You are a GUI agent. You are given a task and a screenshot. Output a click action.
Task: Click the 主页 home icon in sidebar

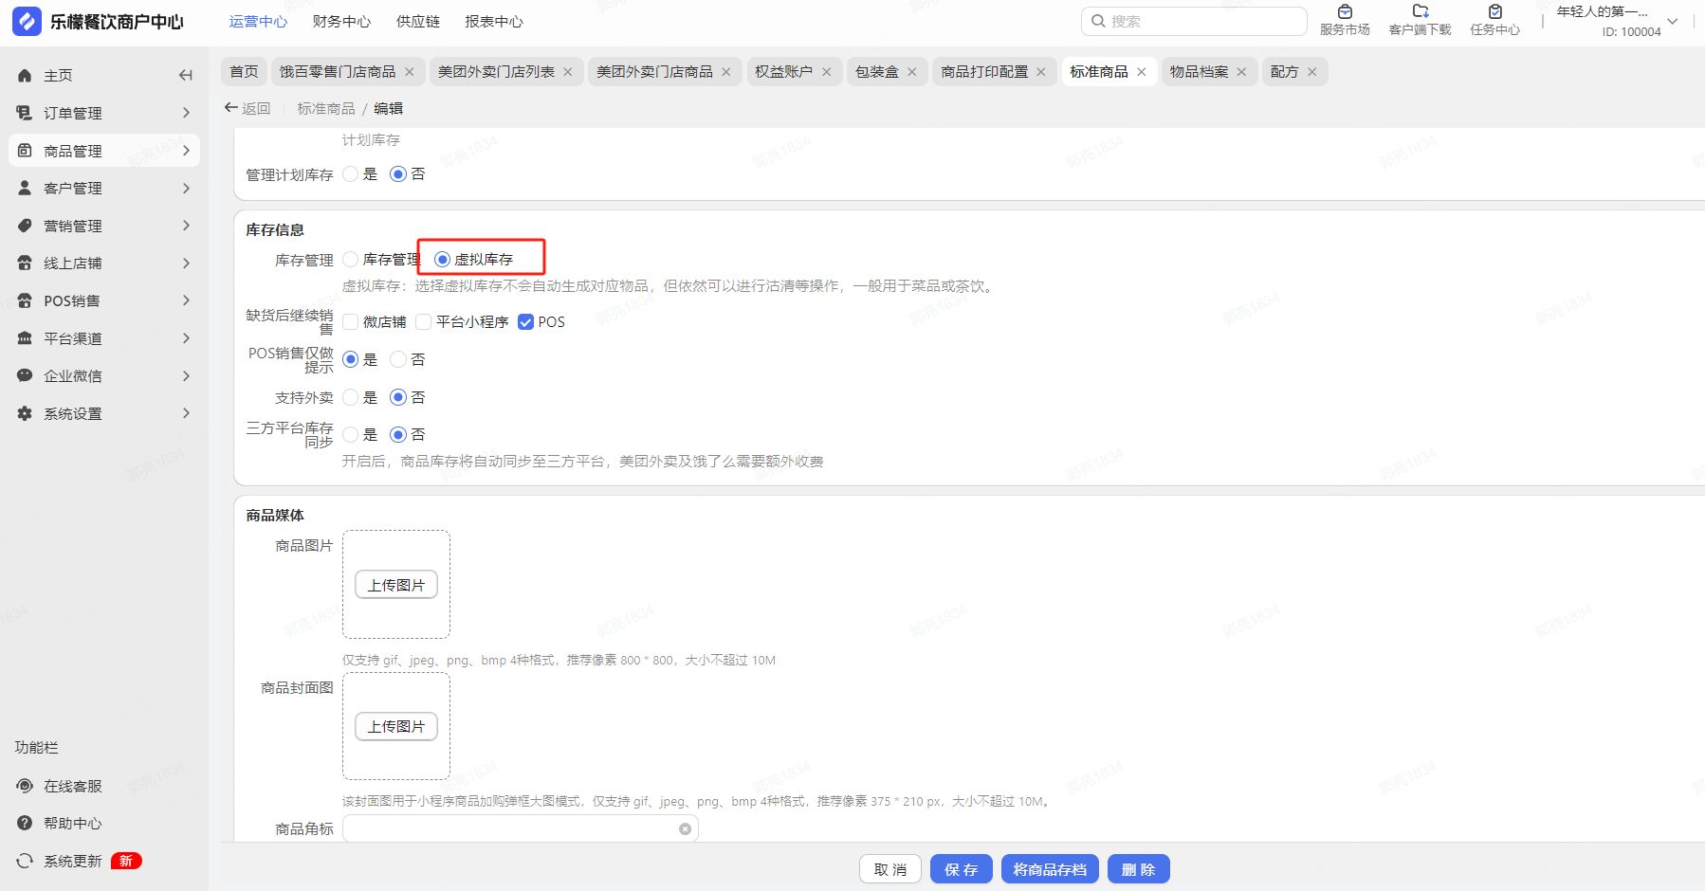click(x=25, y=75)
